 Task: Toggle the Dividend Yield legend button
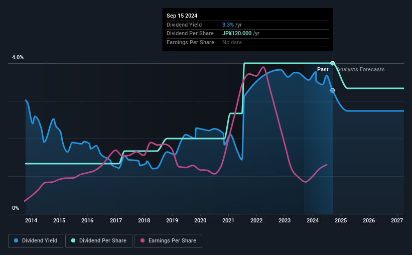click(36, 241)
